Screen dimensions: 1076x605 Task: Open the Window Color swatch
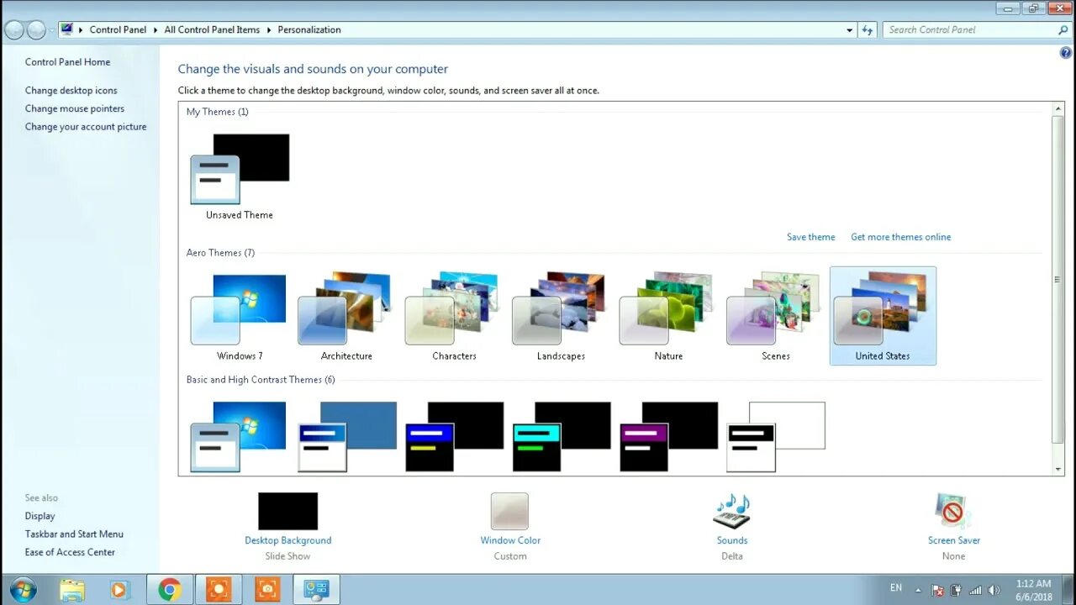(x=509, y=511)
